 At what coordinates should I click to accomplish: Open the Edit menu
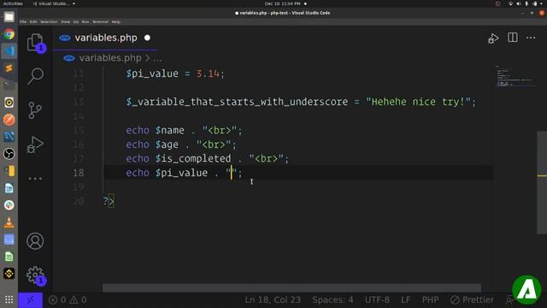point(33,21)
